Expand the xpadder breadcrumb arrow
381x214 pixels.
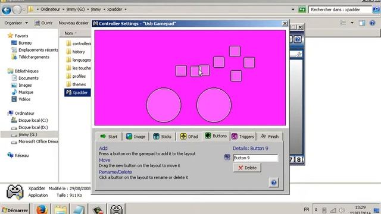(126, 10)
